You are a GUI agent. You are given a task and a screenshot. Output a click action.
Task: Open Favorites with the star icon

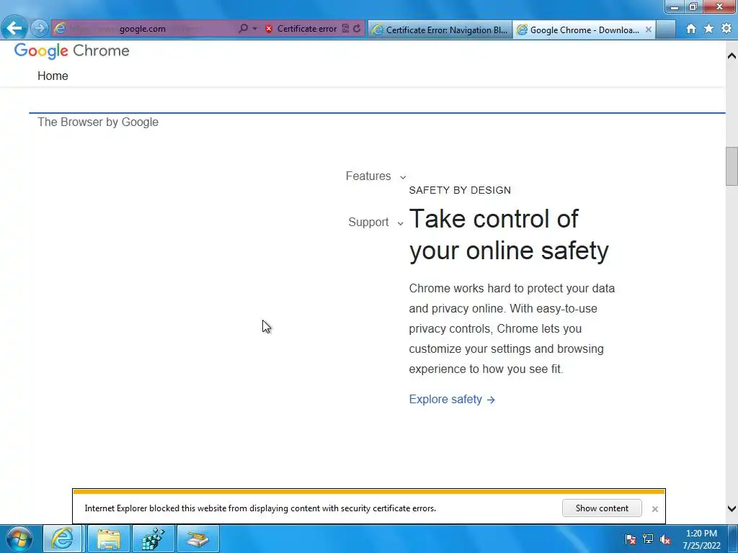coord(708,29)
